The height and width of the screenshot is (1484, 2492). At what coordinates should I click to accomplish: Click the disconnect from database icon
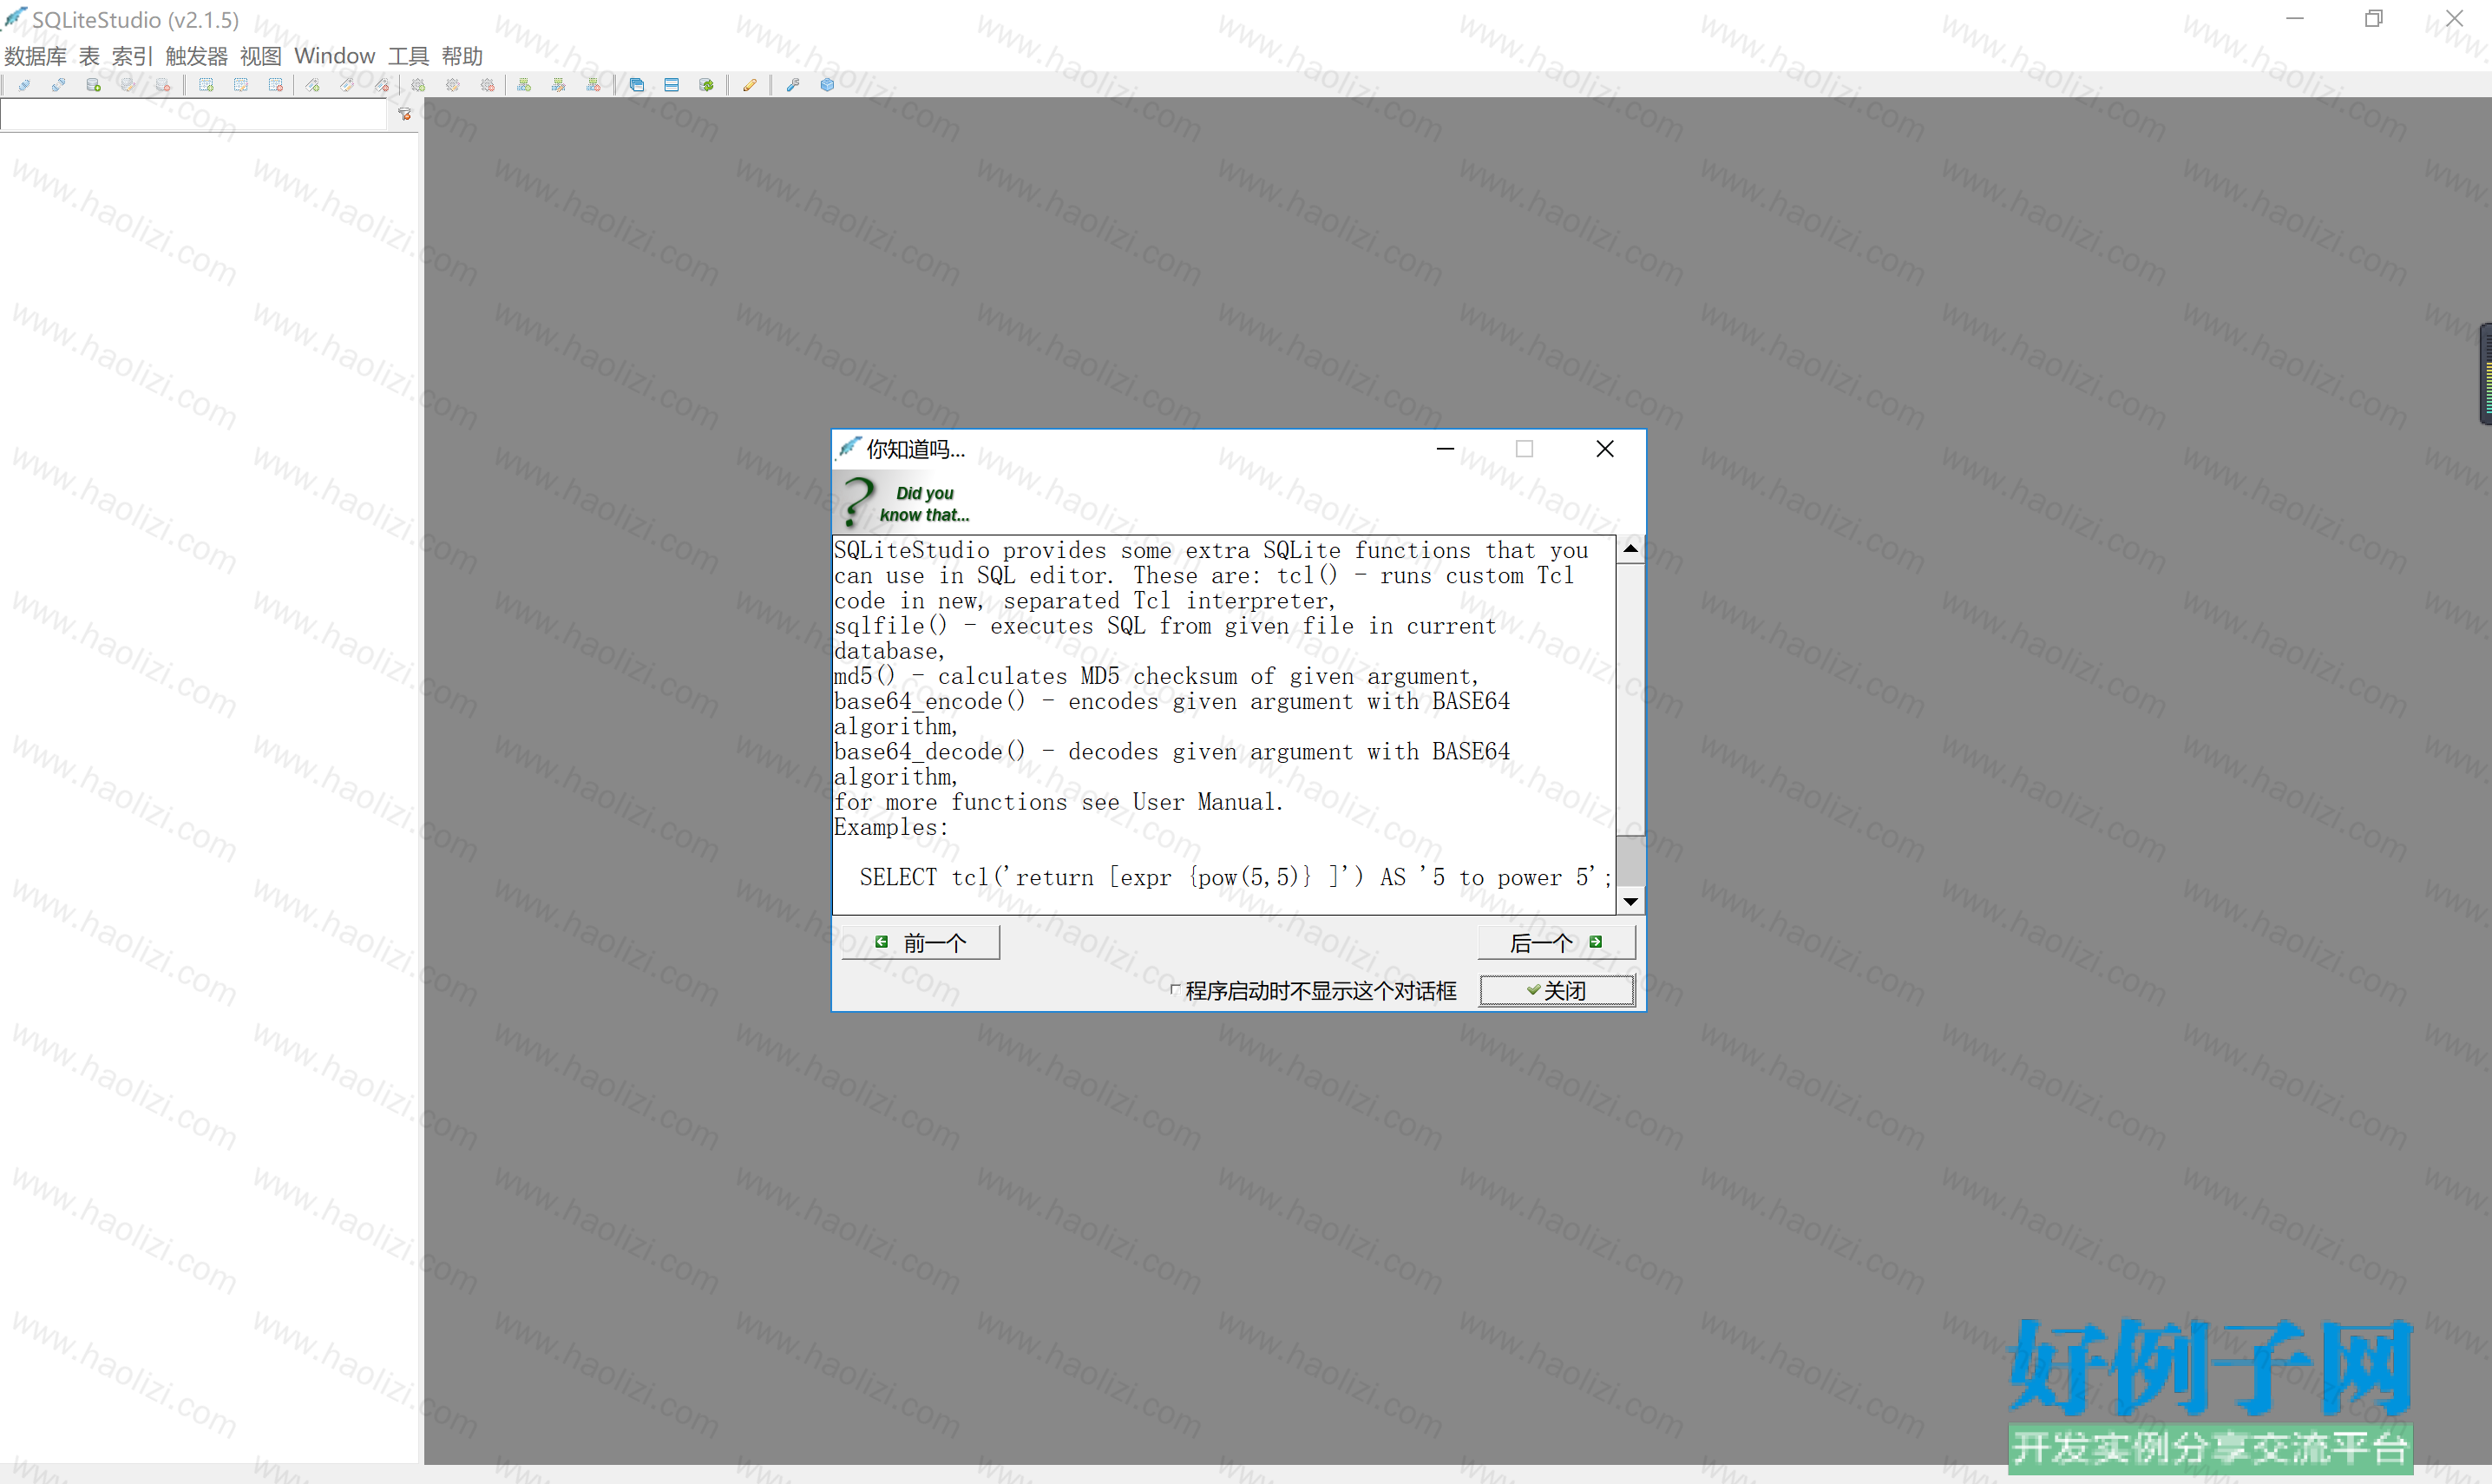[59, 85]
